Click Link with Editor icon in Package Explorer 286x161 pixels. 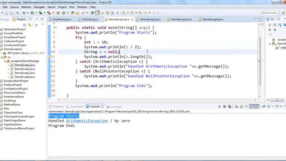coord(29,25)
